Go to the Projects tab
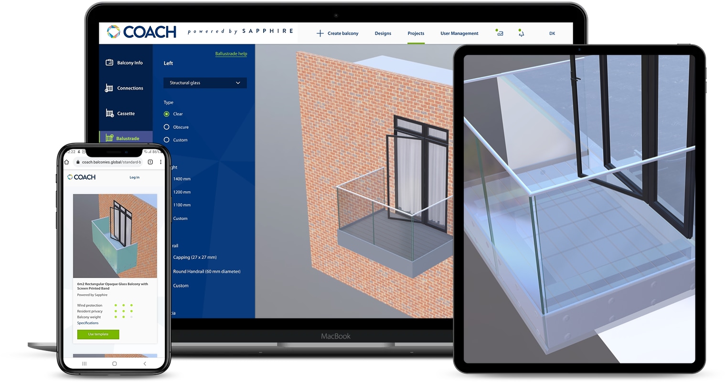Image resolution: width=725 pixels, height=382 pixels. point(416,33)
